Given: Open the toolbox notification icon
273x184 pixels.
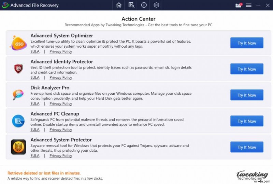Looking at the screenshot, I should pyautogui.click(x=238, y=5).
